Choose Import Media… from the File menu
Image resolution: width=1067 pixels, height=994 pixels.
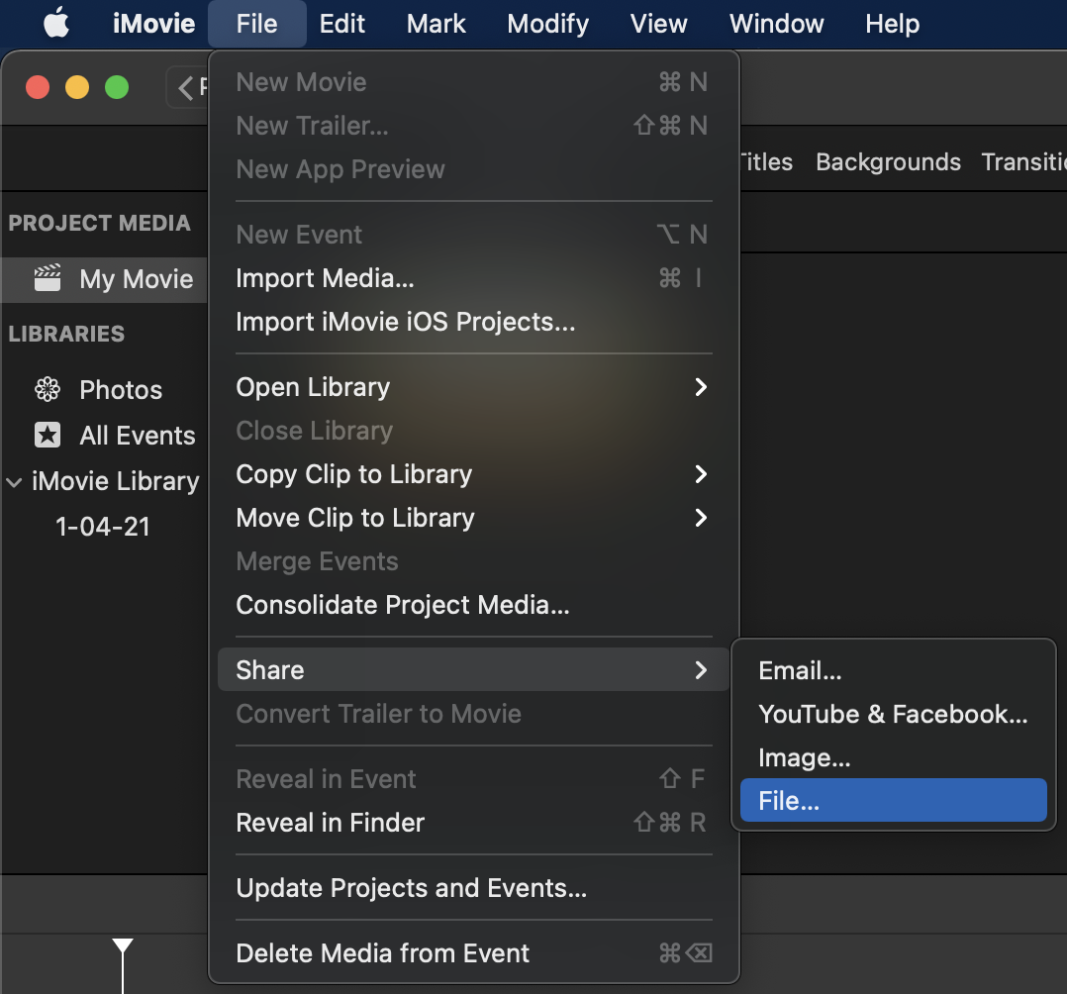tap(473, 278)
